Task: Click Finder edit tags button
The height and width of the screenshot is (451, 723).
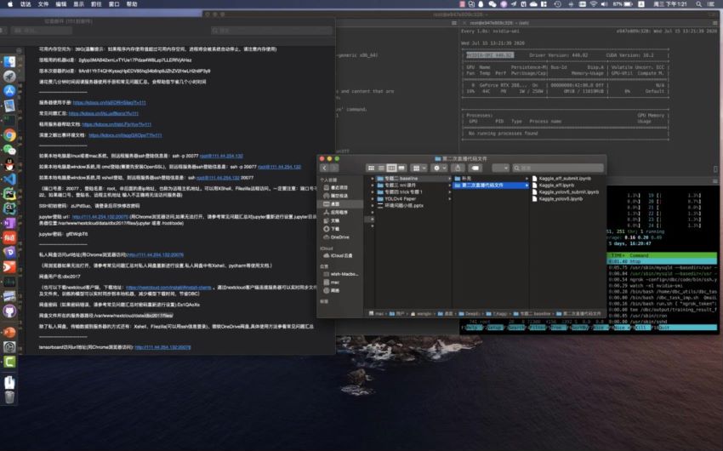Action: point(475,168)
